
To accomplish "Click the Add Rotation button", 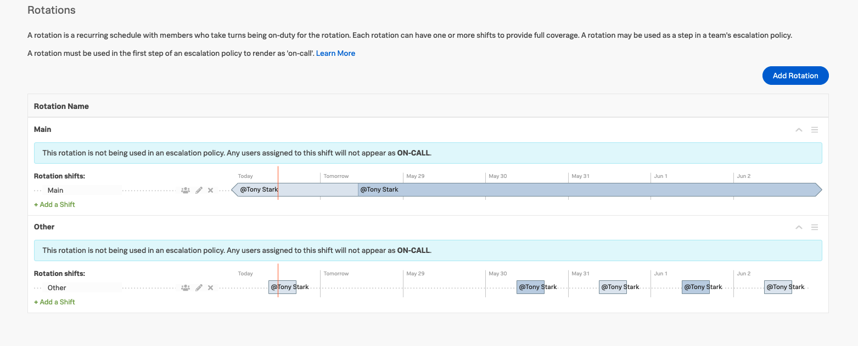I will (x=795, y=76).
